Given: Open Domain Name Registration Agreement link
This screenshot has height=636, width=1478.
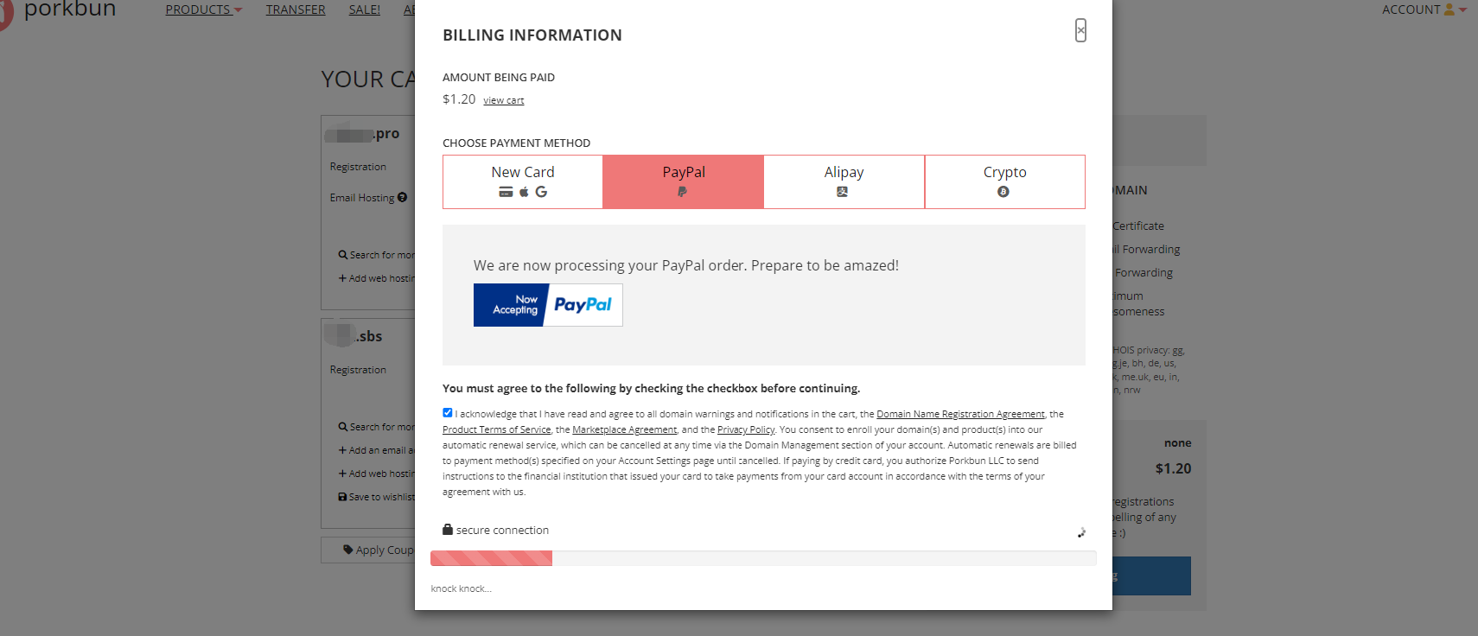Looking at the screenshot, I should point(960,414).
